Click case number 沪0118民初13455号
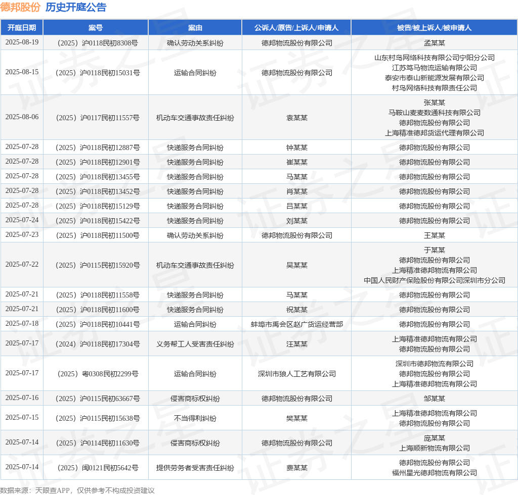 click(x=98, y=177)
